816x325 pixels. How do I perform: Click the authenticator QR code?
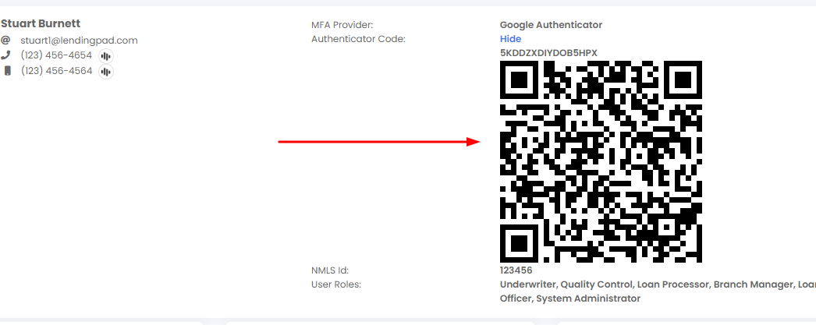(x=601, y=161)
